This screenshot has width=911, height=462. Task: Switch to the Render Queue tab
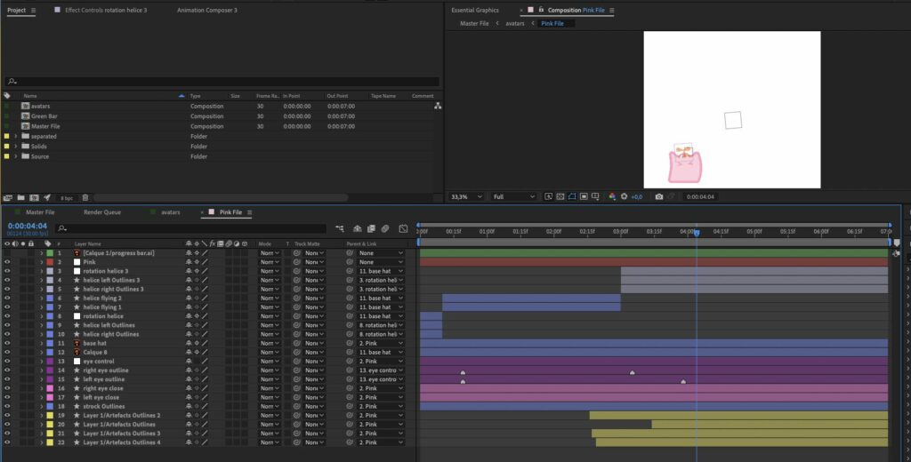point(101,212)
